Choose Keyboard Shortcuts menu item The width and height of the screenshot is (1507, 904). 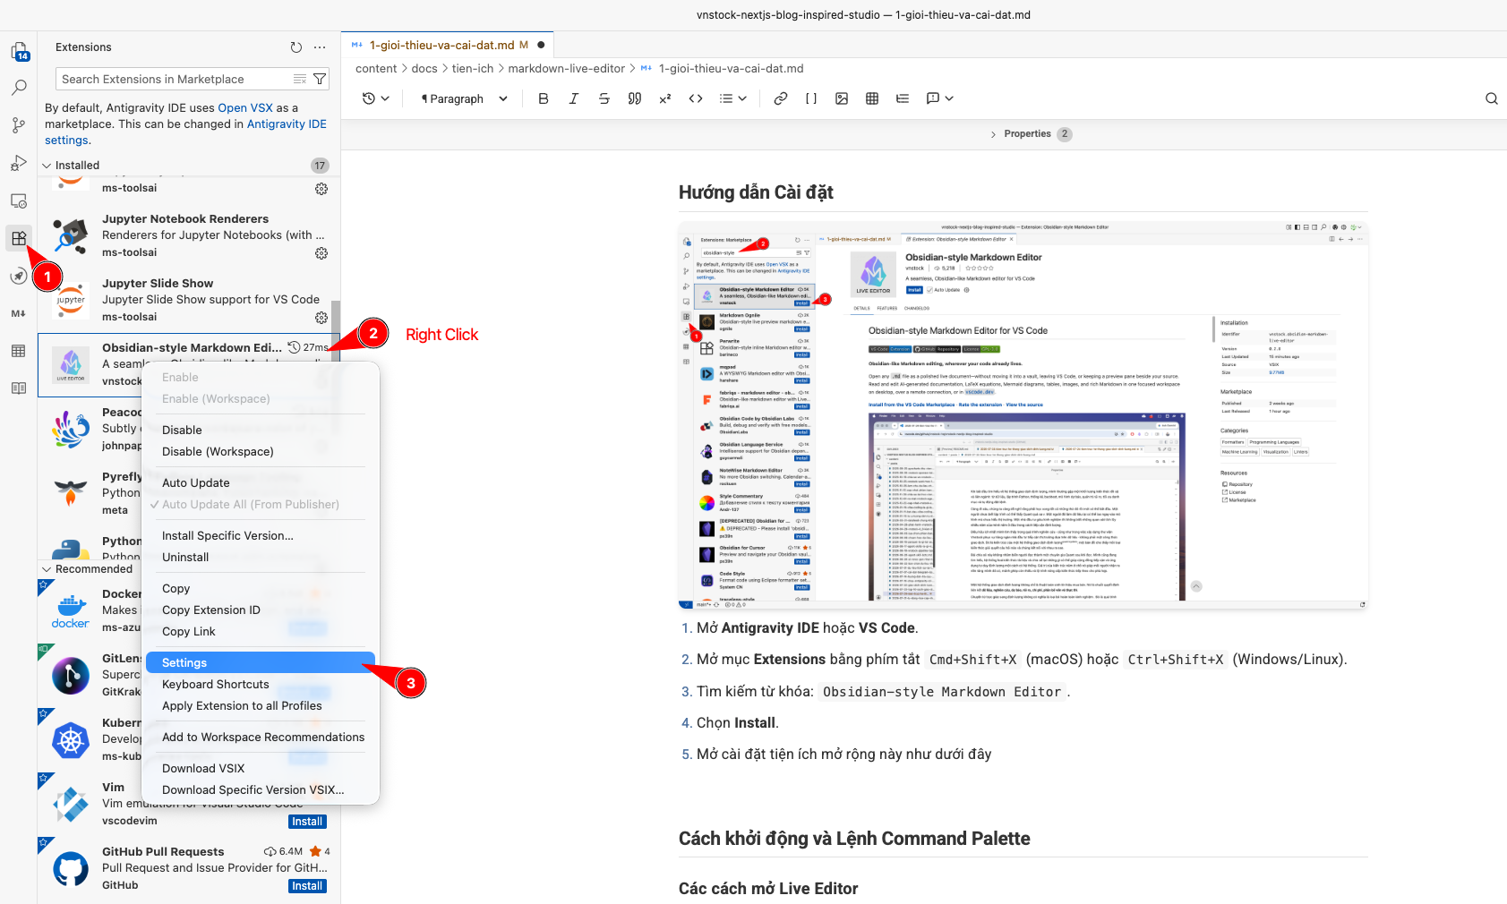(215, 685)
